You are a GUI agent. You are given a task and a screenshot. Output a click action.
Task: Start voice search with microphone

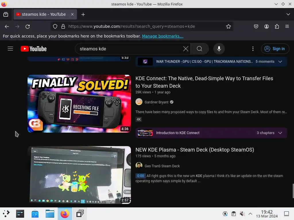click(219, 49)
